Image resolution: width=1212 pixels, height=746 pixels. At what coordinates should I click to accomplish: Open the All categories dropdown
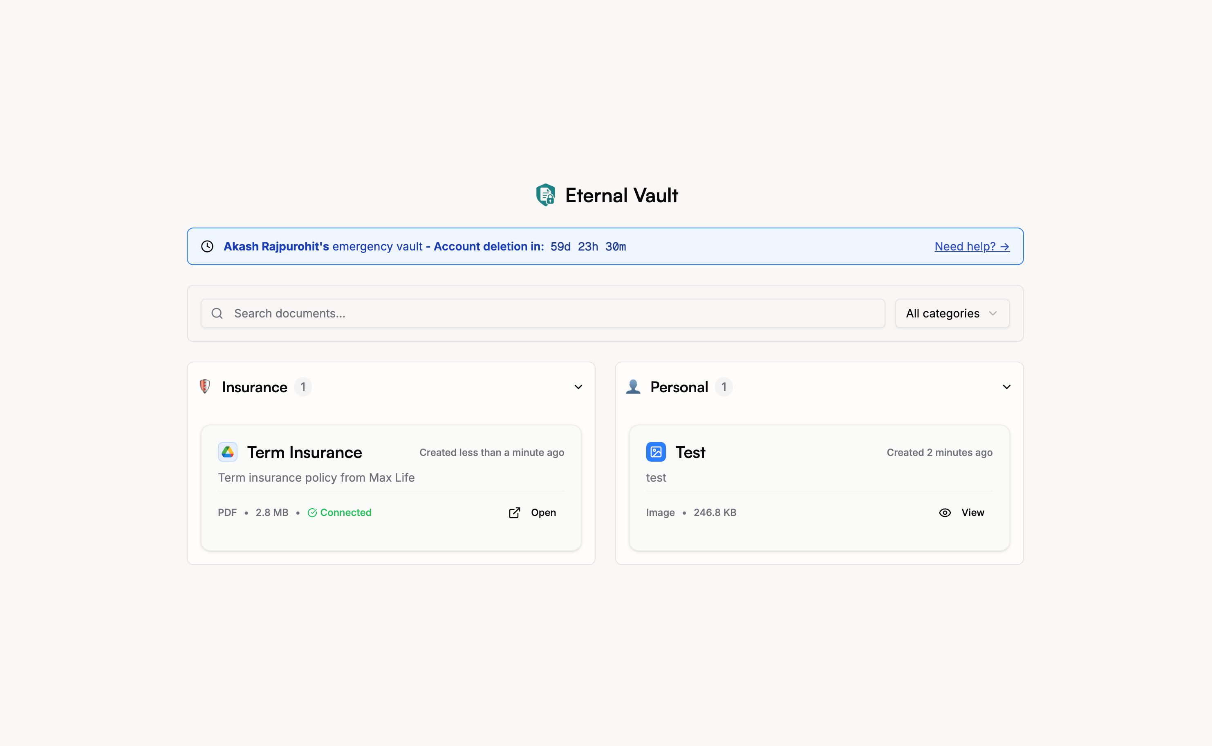click(952, 313)
